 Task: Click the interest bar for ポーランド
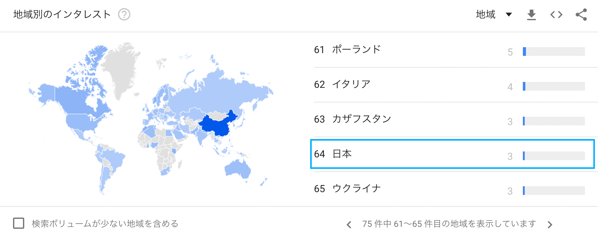554,52
